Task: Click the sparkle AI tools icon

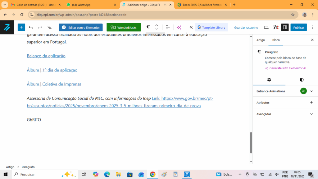Action: coord(179,27)
